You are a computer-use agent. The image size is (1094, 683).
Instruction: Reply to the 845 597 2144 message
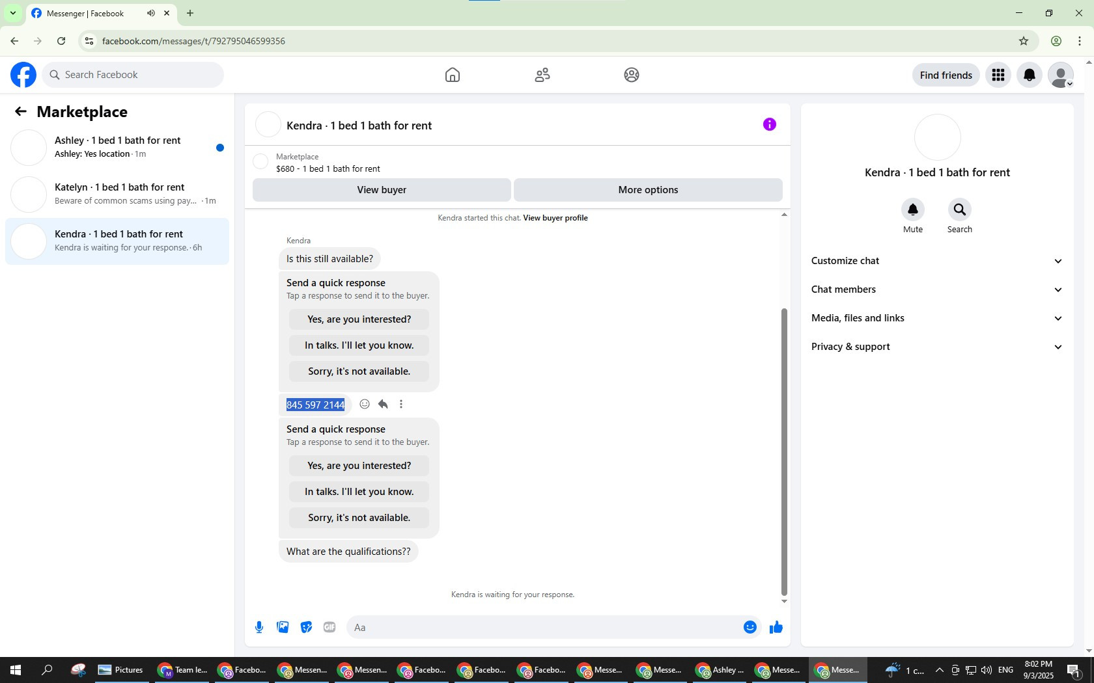click(383, 404)
